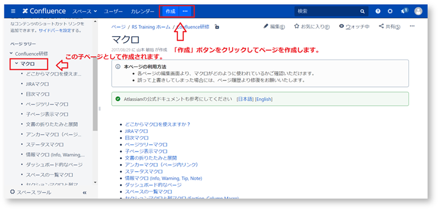Open the create-from-template ellipsis button
Viewport: 438px width, 209px height.
[185, 11]
